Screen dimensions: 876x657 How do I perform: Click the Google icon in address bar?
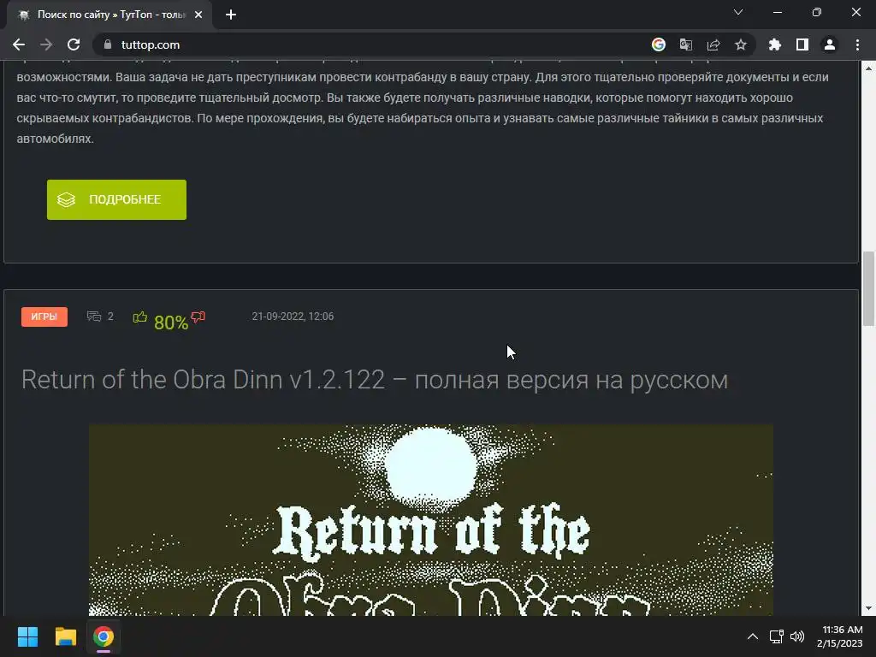point(659,44)
